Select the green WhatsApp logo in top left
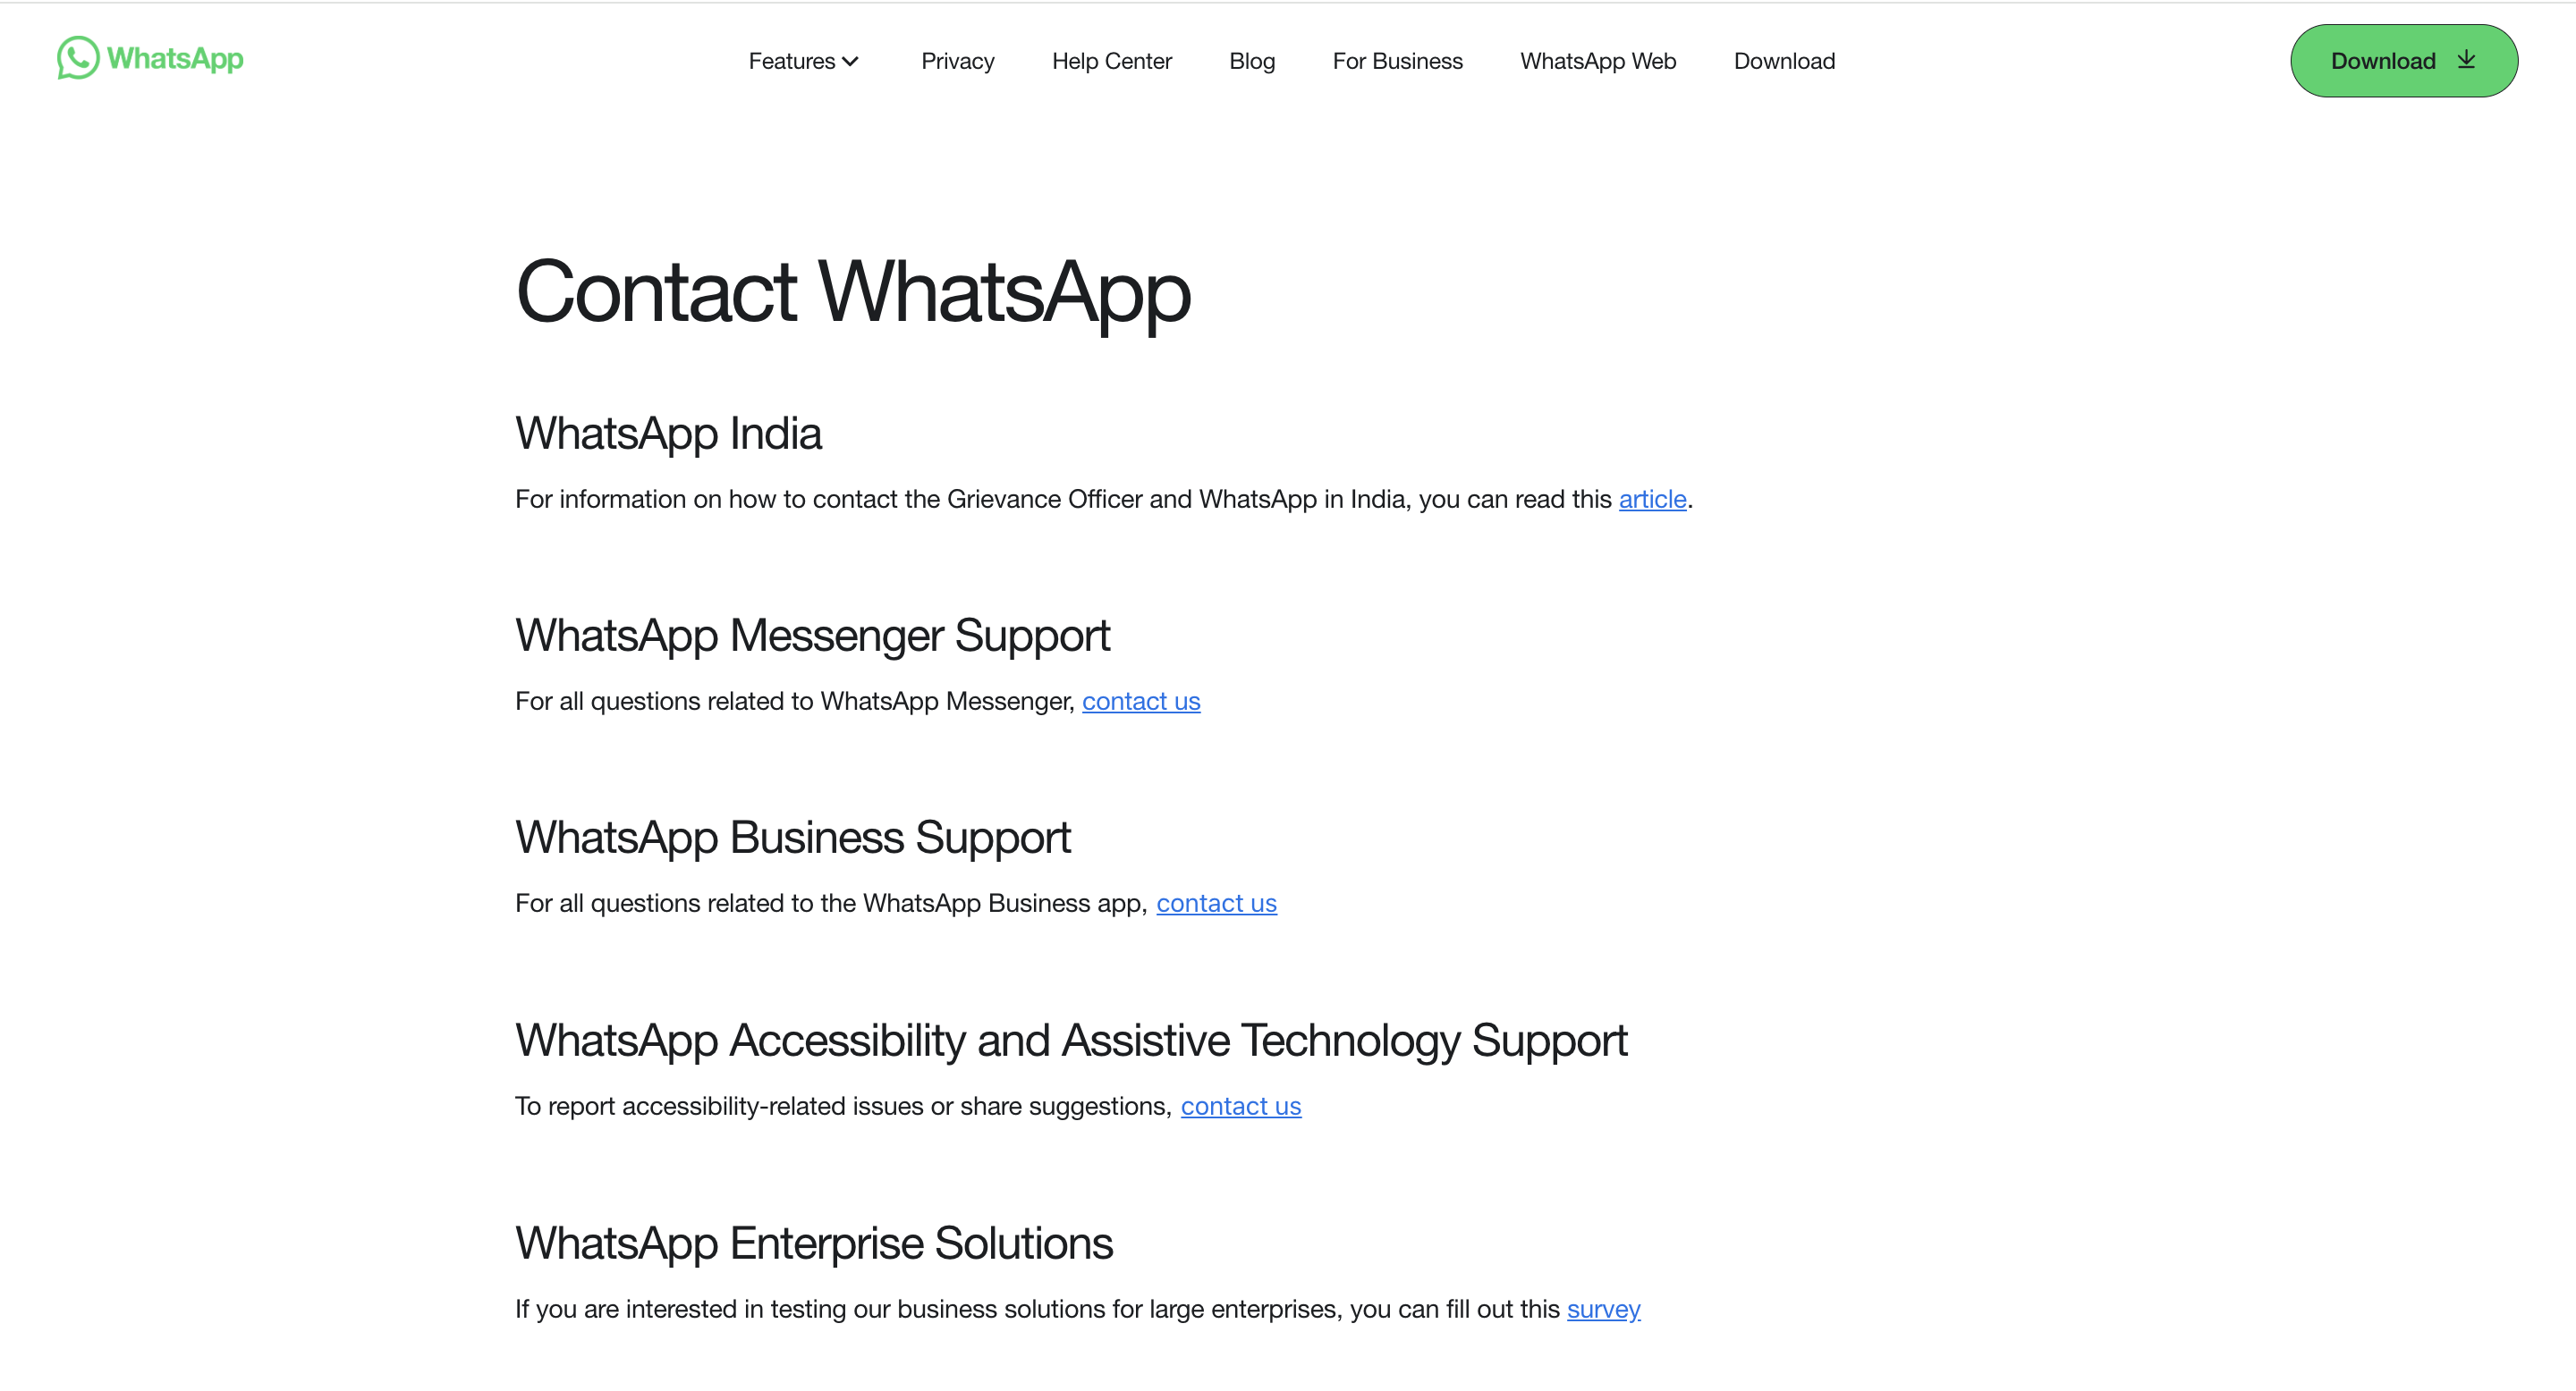 [x=148, y=58]
